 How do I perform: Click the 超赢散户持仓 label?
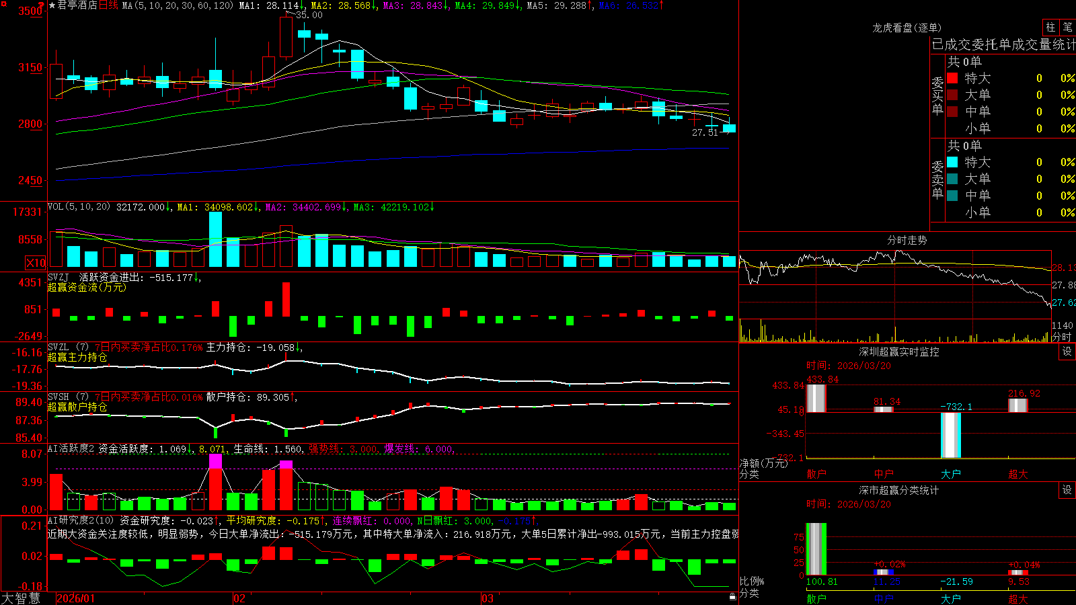[77, 407]
